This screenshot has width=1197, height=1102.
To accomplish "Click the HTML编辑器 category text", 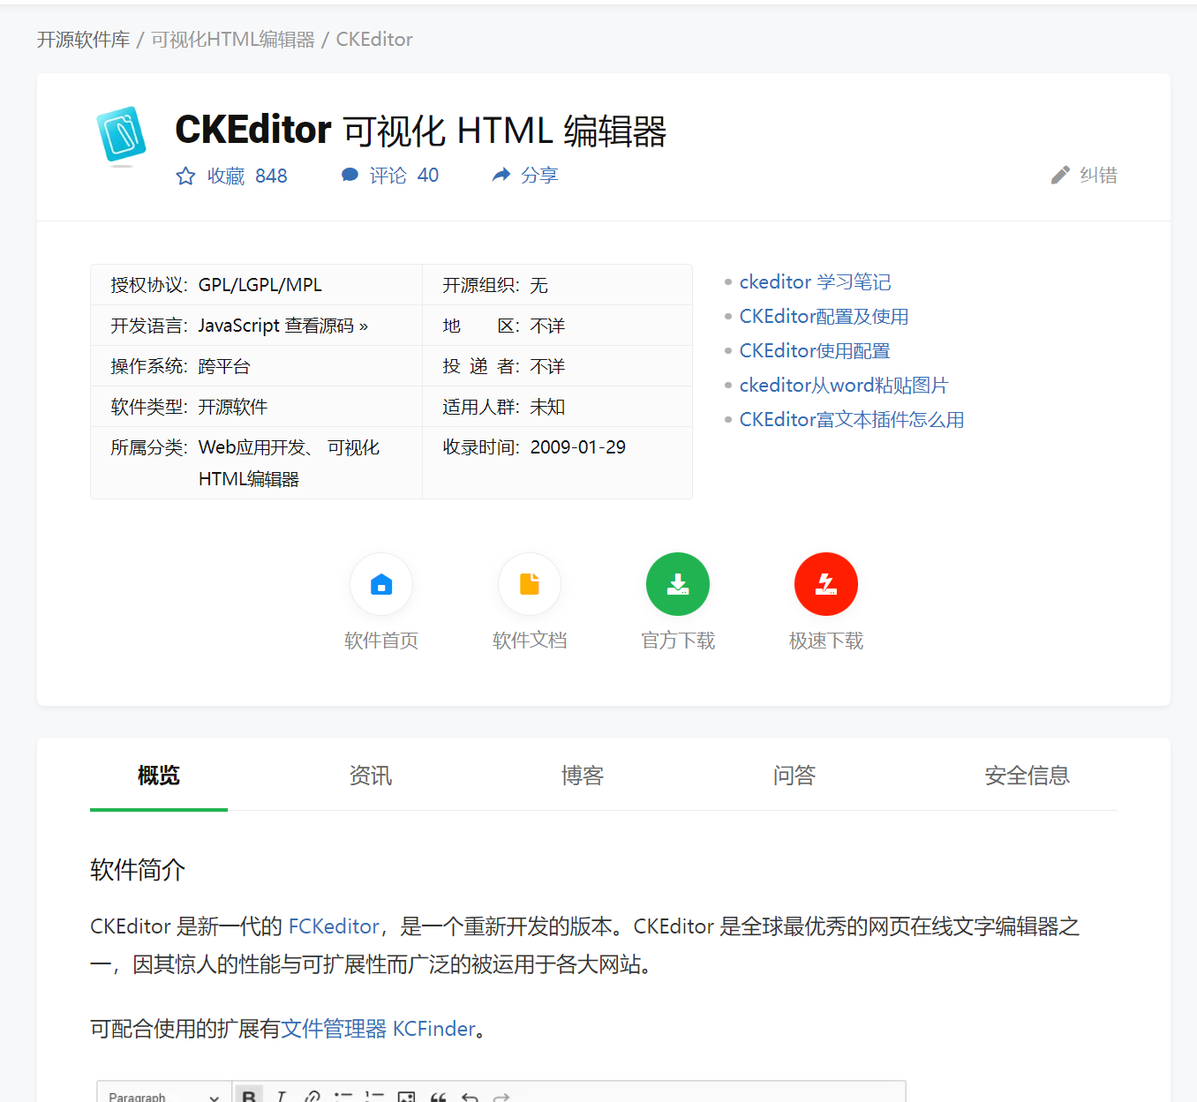I will [249, 479].
